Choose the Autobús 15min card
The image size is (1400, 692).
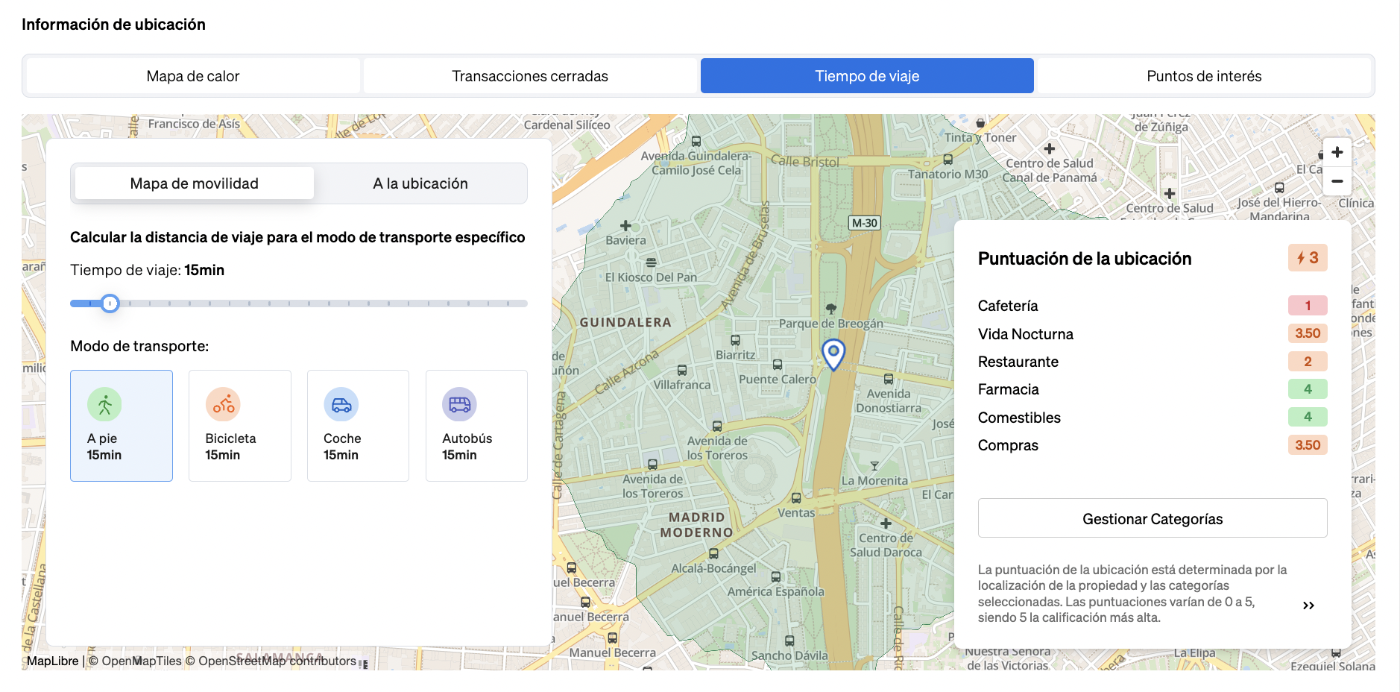pyautogui.click(x=476, y=426)
